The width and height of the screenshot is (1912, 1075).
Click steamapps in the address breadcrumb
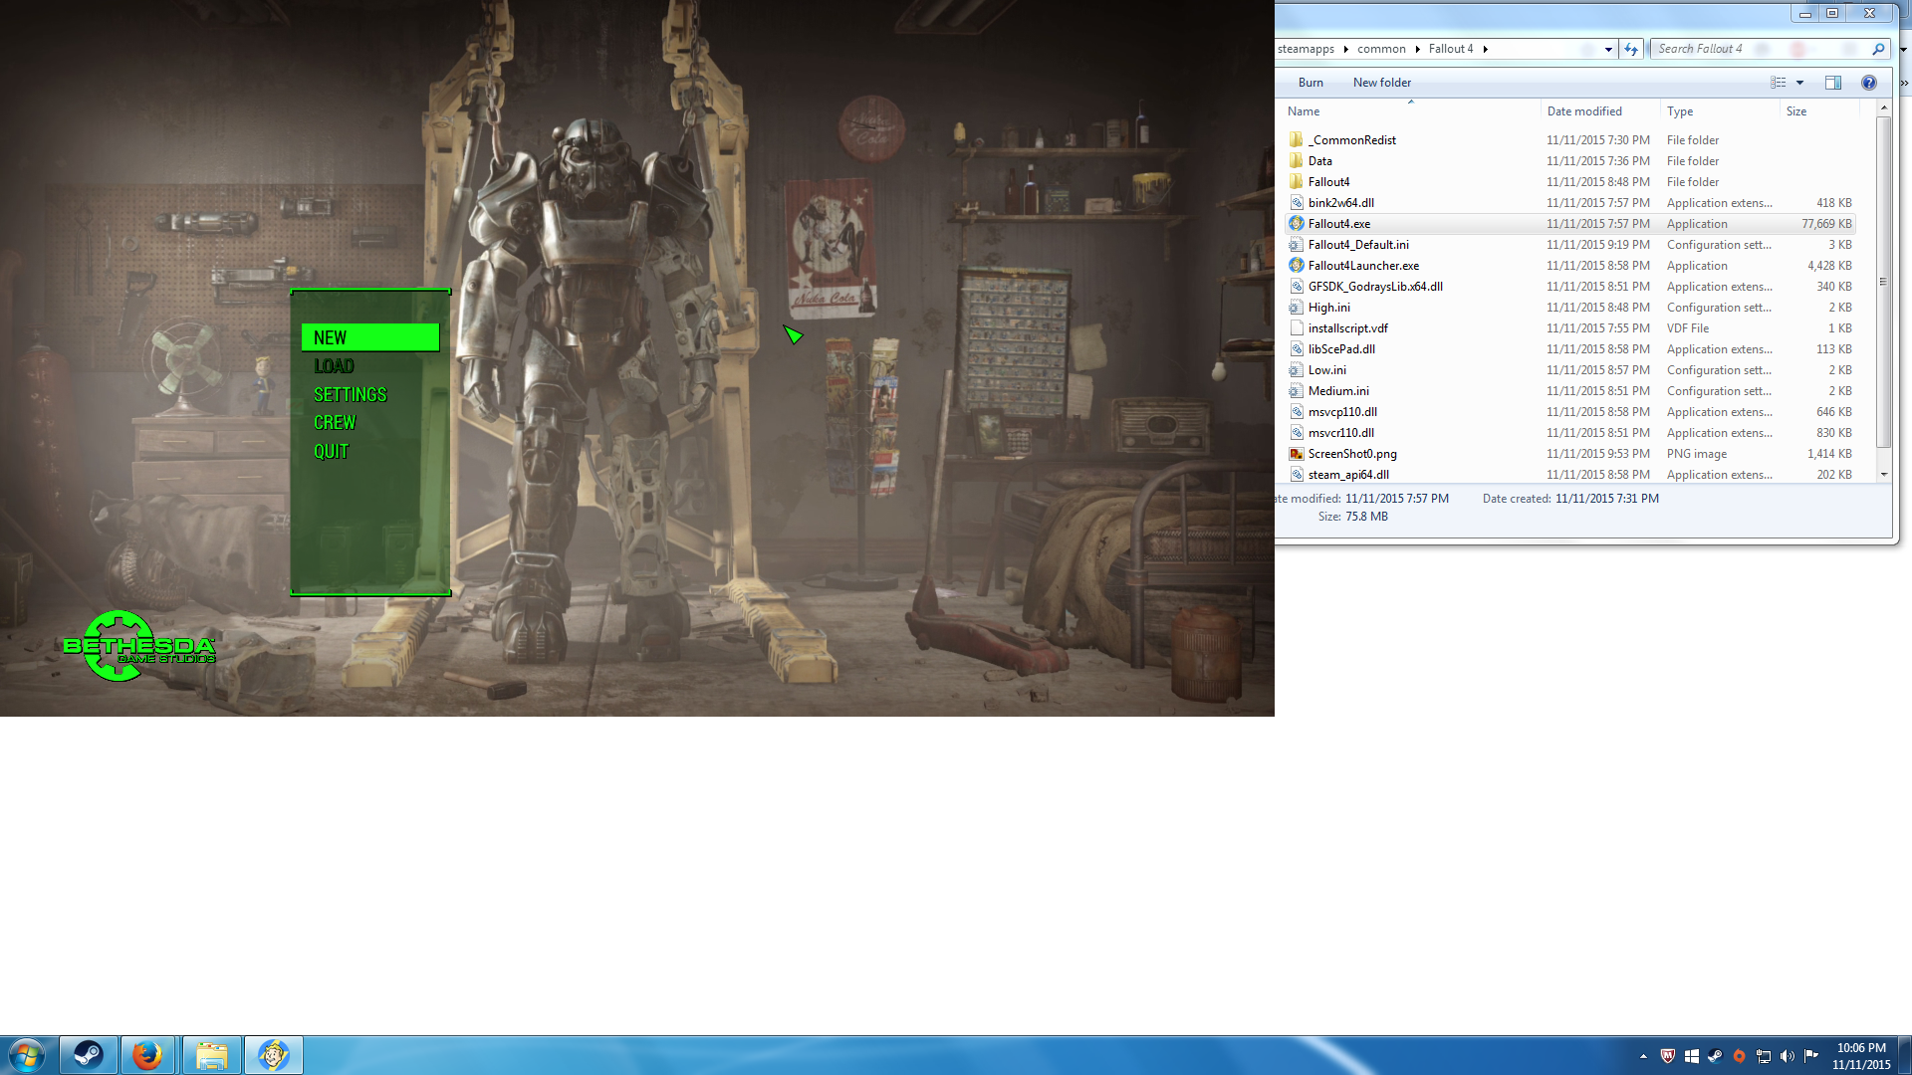[x=1306, y=49]
